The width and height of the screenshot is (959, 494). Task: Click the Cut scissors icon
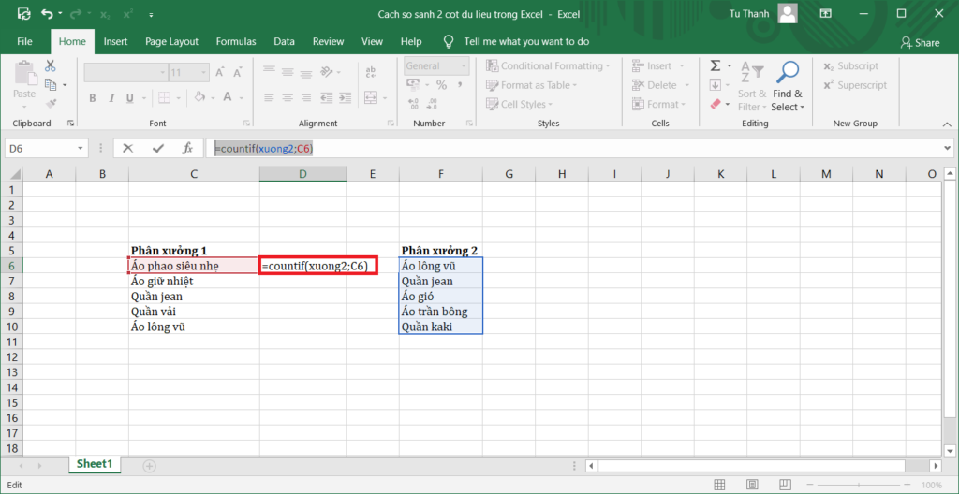pos(50,65)
